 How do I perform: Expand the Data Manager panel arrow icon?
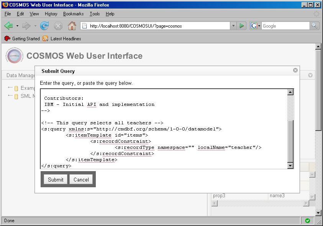(310, 75)
